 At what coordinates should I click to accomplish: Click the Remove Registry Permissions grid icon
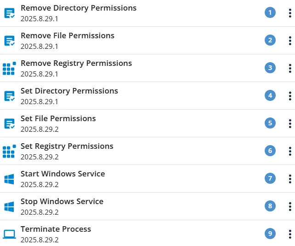pyautogui.click(x=9, y=68)
